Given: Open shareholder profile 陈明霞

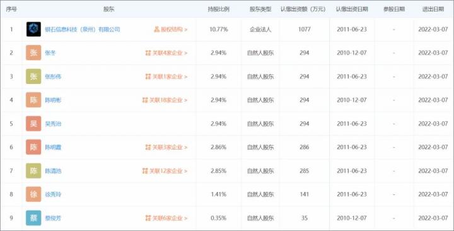Looking at the screenshot, I should click(x=53, y=147).
